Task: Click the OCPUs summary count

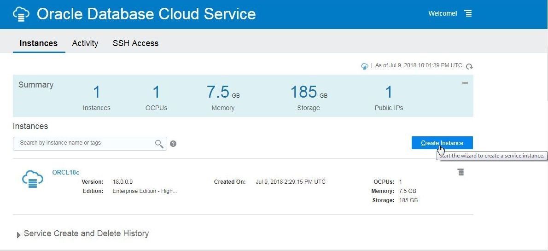Action: [156, 92]
